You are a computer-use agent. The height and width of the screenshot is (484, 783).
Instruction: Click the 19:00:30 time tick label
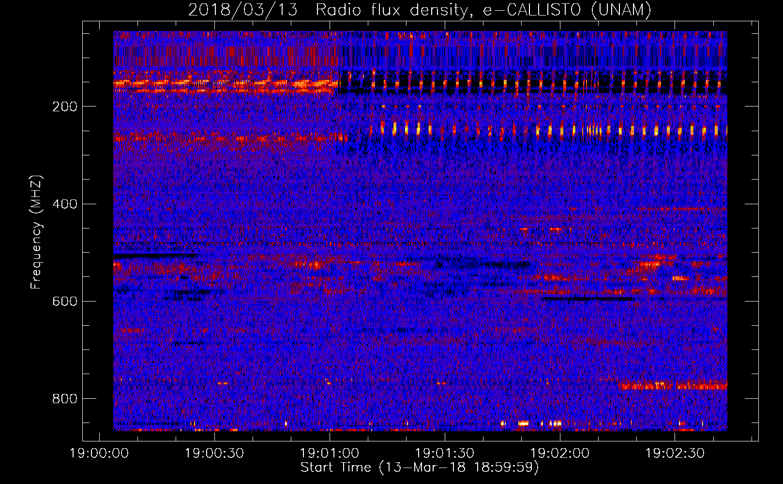pyautogui.click(x=214, y=454)
